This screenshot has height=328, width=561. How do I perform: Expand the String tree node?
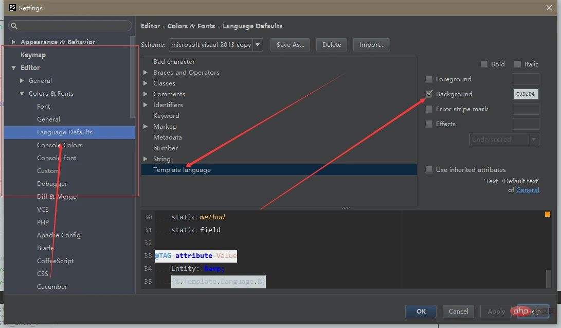coord(146,159)
